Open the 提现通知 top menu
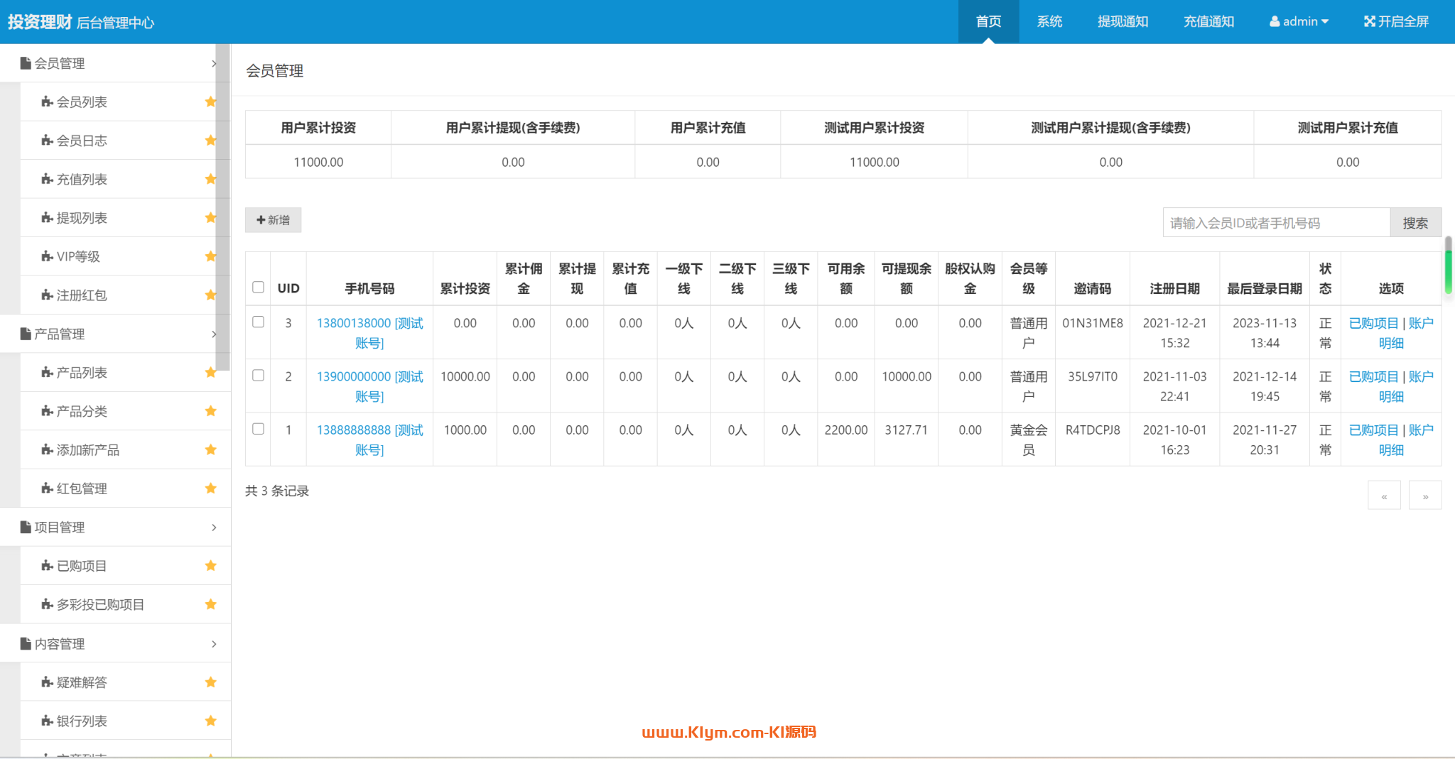The width and height of the screenshot is (1455, 759). point(1123,21)
